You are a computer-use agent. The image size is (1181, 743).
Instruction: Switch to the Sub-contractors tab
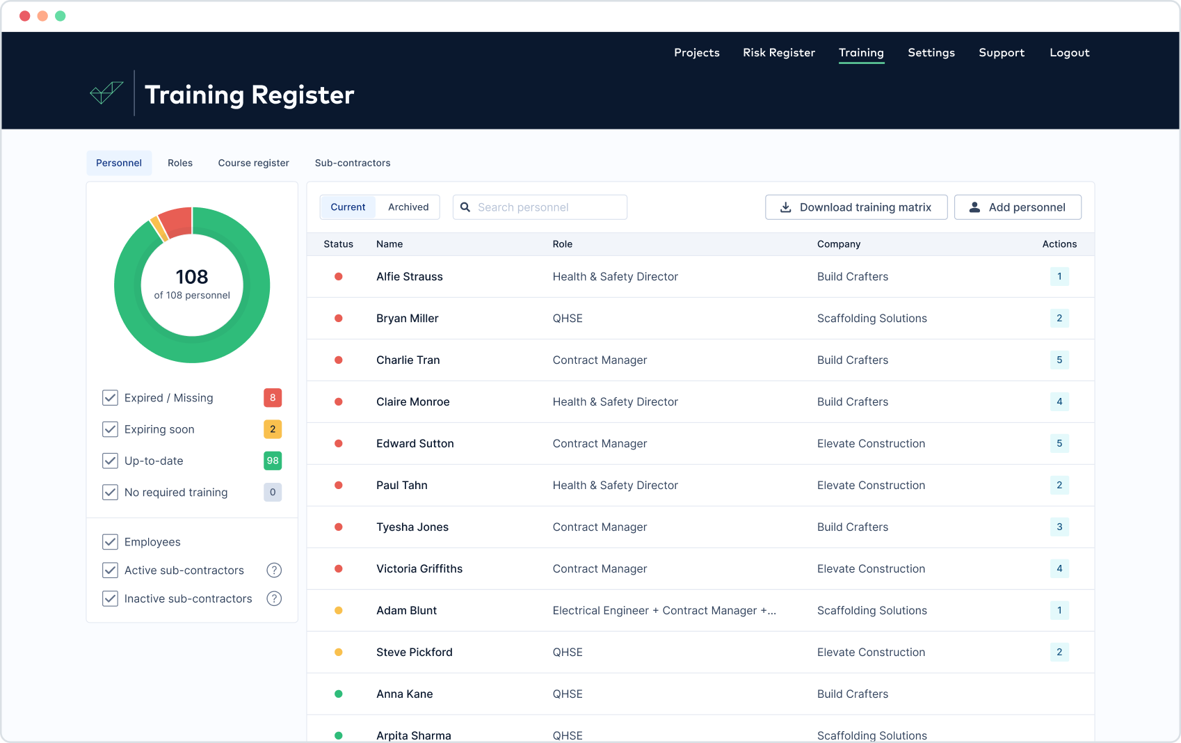click(353, 163)
